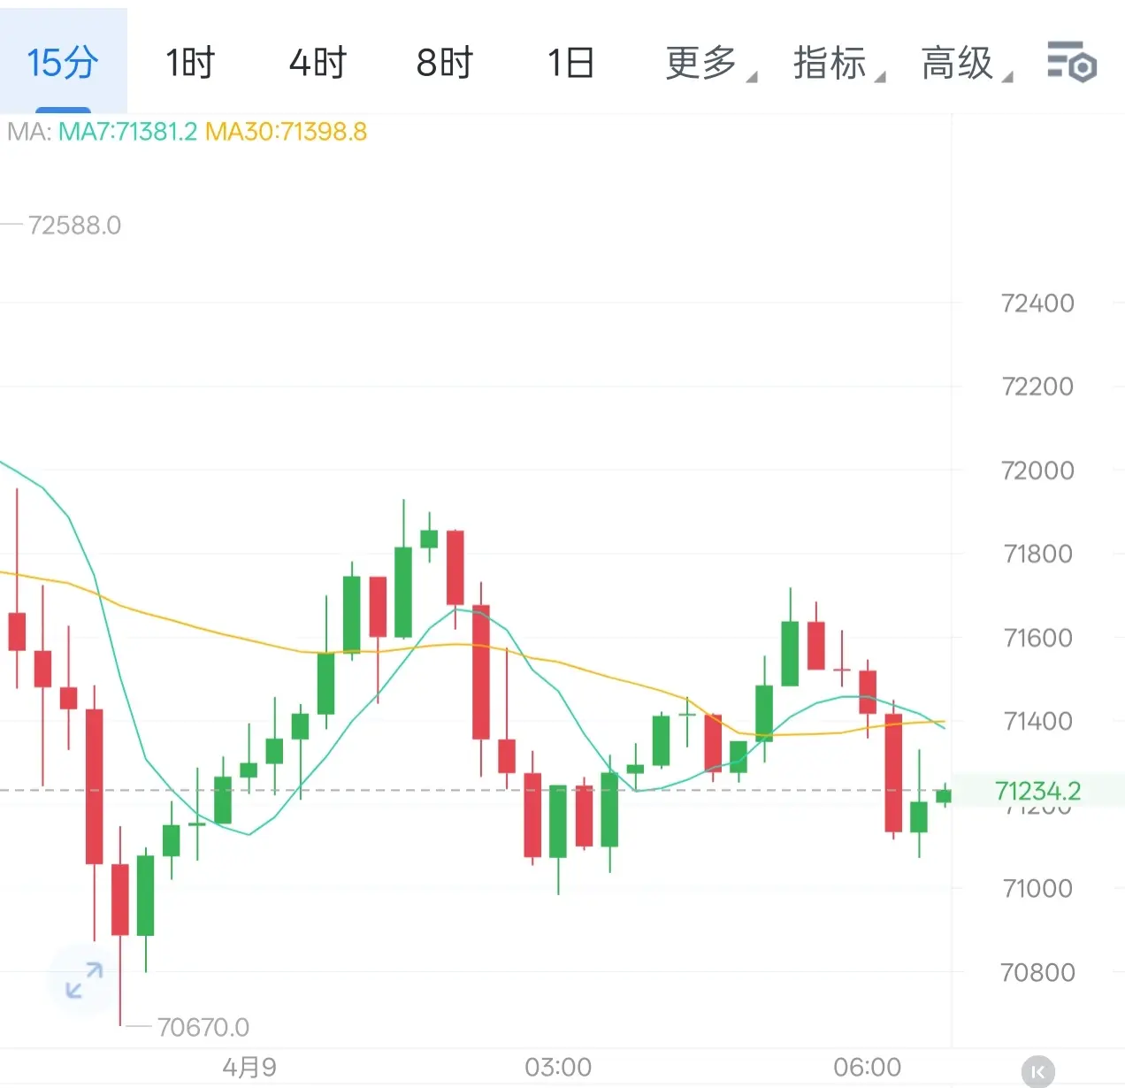Switch to the 1日 chart

click(x=570, y=63)
